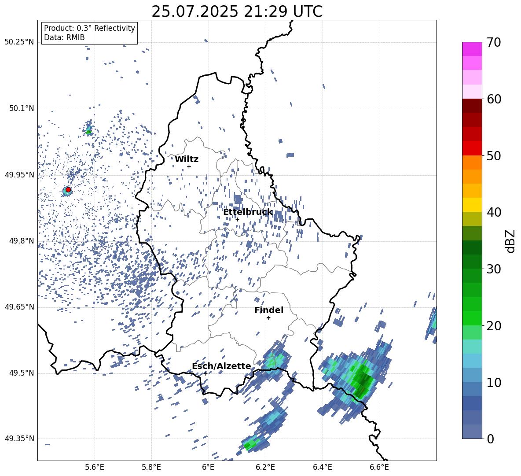
Task: Click the colorbar value 0
Action: 491,439
